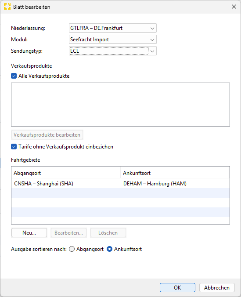Cancel with Abbrechen button
This screenshot has height=297, width=241.
coord(217,287)
